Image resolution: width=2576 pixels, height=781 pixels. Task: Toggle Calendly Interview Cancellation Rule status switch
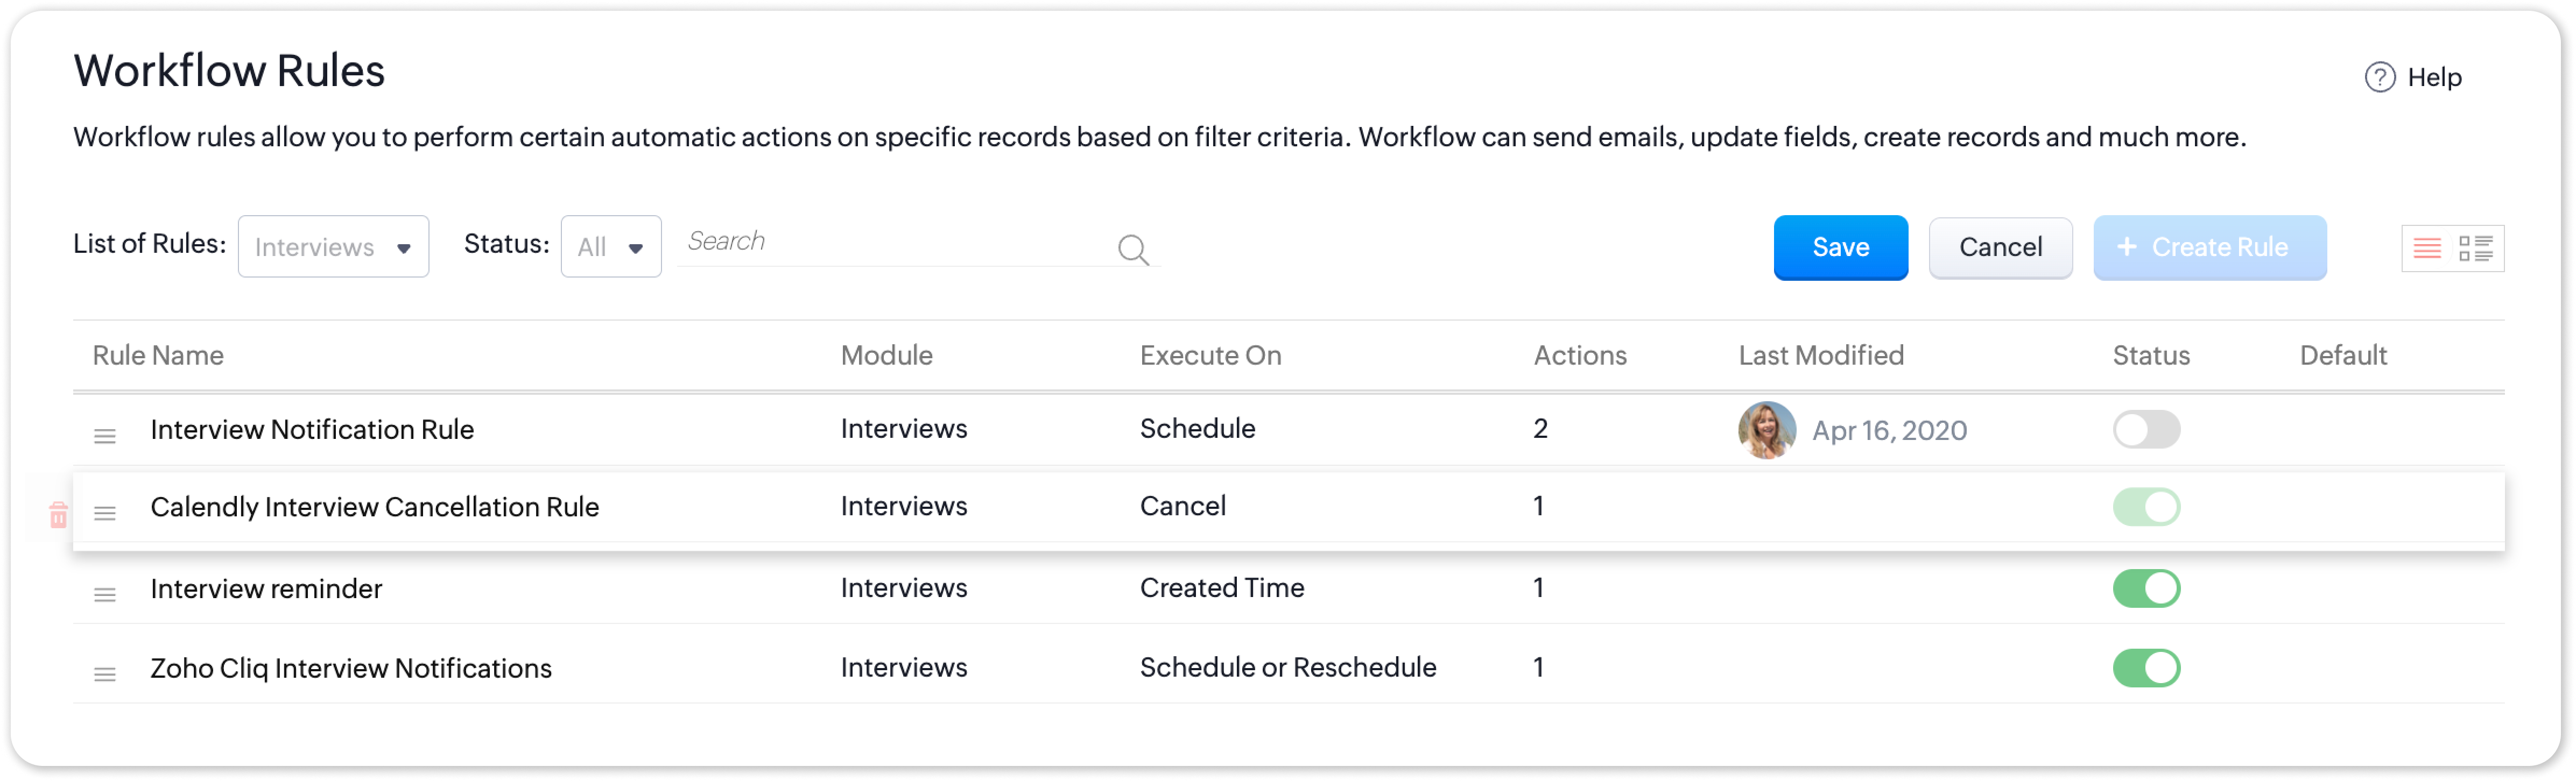[2146, 507]
